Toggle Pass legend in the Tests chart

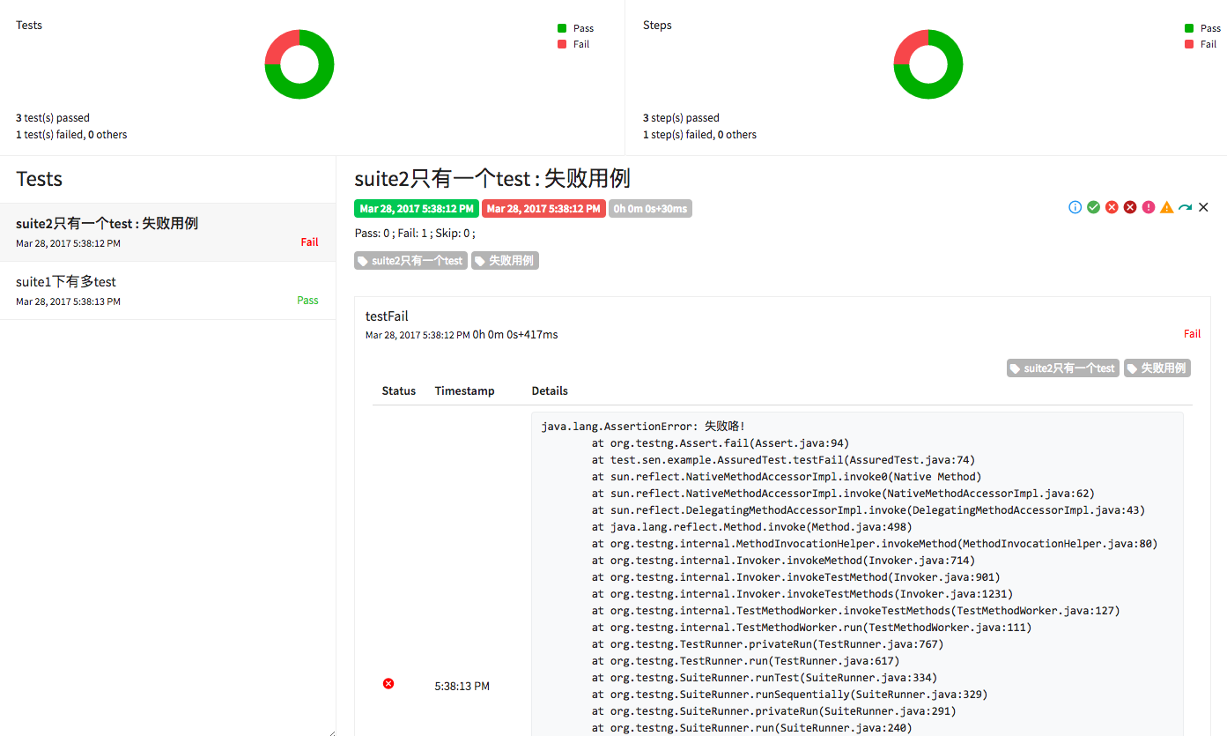point(575,28)
